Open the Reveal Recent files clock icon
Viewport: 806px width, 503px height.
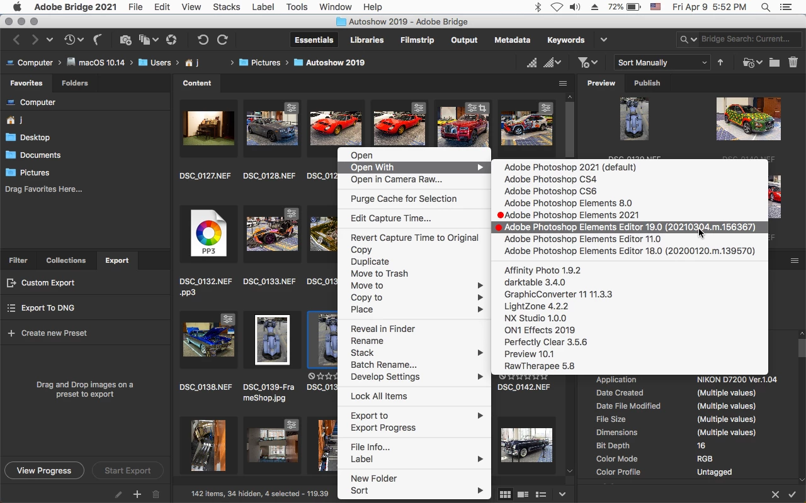[x=69, y=40]
